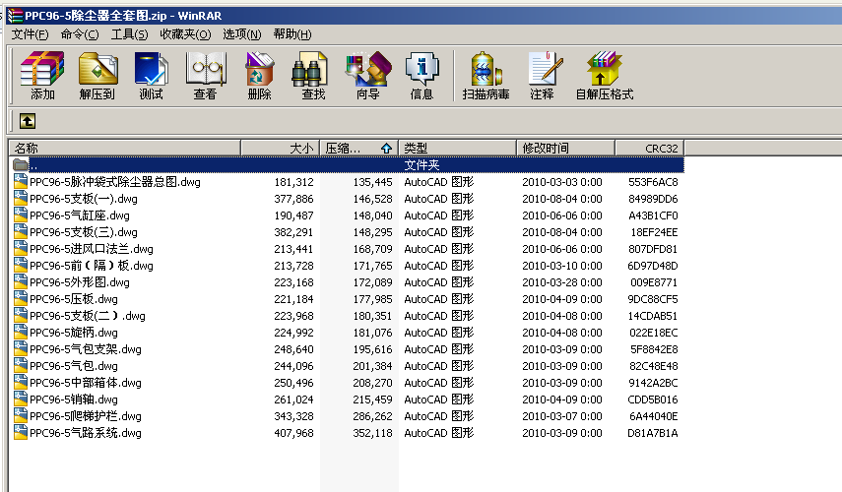Click WinRAR title bar app icon
842x492 pixels.
coord(15,16)
